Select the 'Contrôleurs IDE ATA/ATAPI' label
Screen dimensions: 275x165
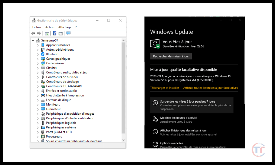[64, 86]
